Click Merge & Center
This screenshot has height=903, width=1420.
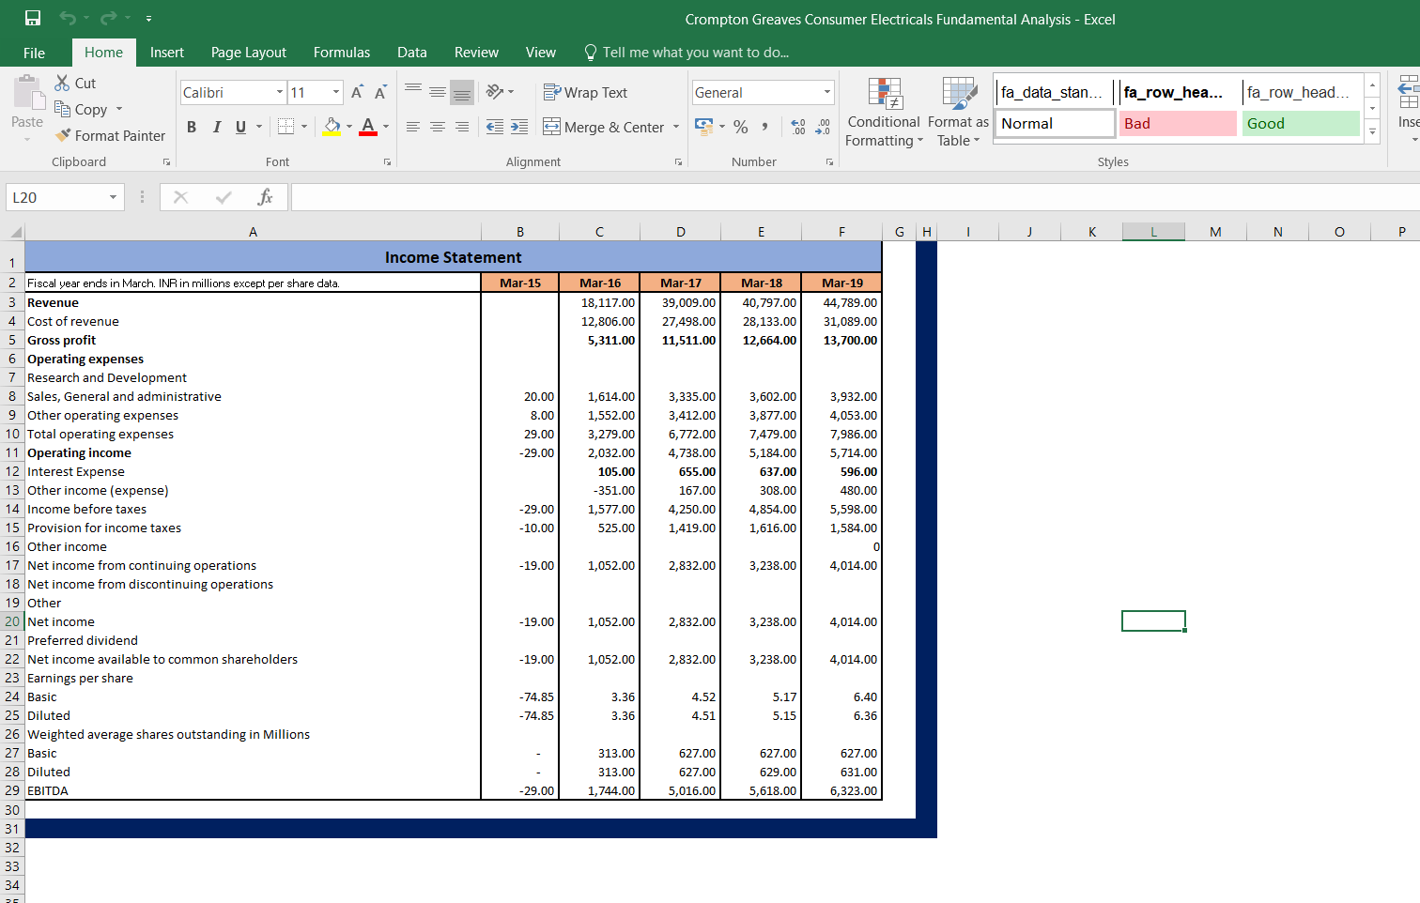(604, 127)
